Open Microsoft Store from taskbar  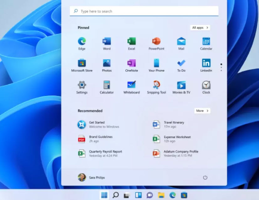[184, 195]
